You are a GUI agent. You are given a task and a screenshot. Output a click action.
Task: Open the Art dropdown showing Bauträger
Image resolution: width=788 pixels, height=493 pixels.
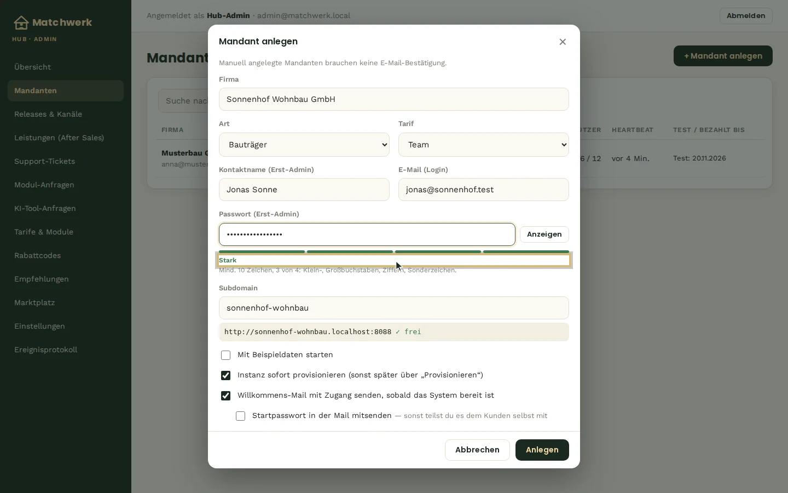pos(304,145)
